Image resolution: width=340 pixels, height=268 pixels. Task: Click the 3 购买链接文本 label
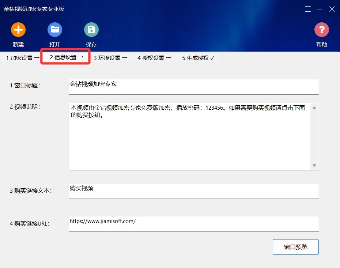click(31, 190)
